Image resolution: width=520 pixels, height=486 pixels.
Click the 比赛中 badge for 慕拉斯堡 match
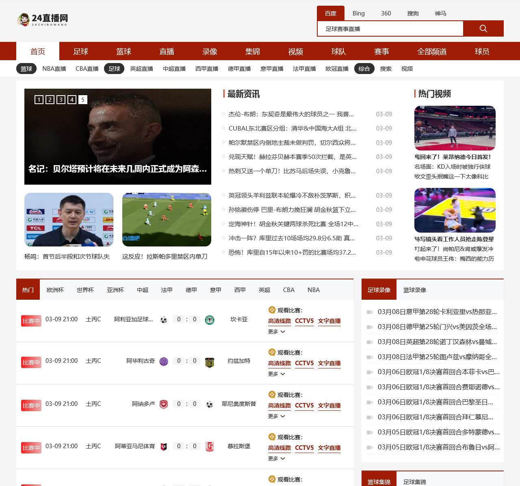(31, 448)
